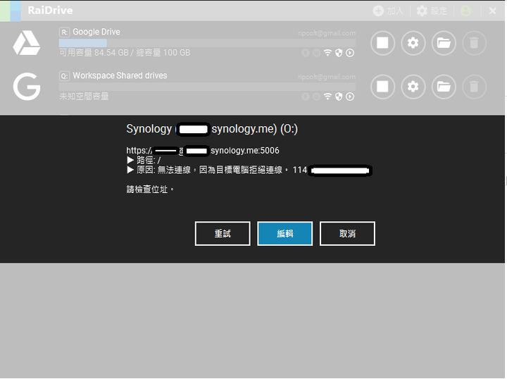This screenshot has height=379, width=507.
Task: Open 設定 (Settings) in title bar
Action: [432, 11]
